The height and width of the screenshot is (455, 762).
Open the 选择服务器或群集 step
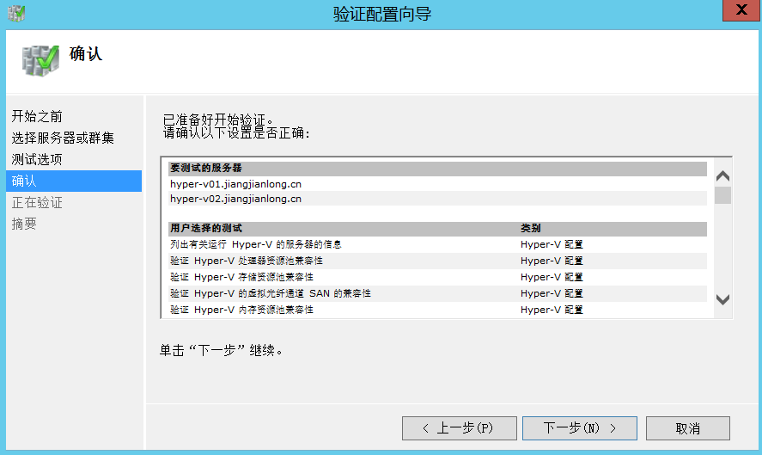63,138
